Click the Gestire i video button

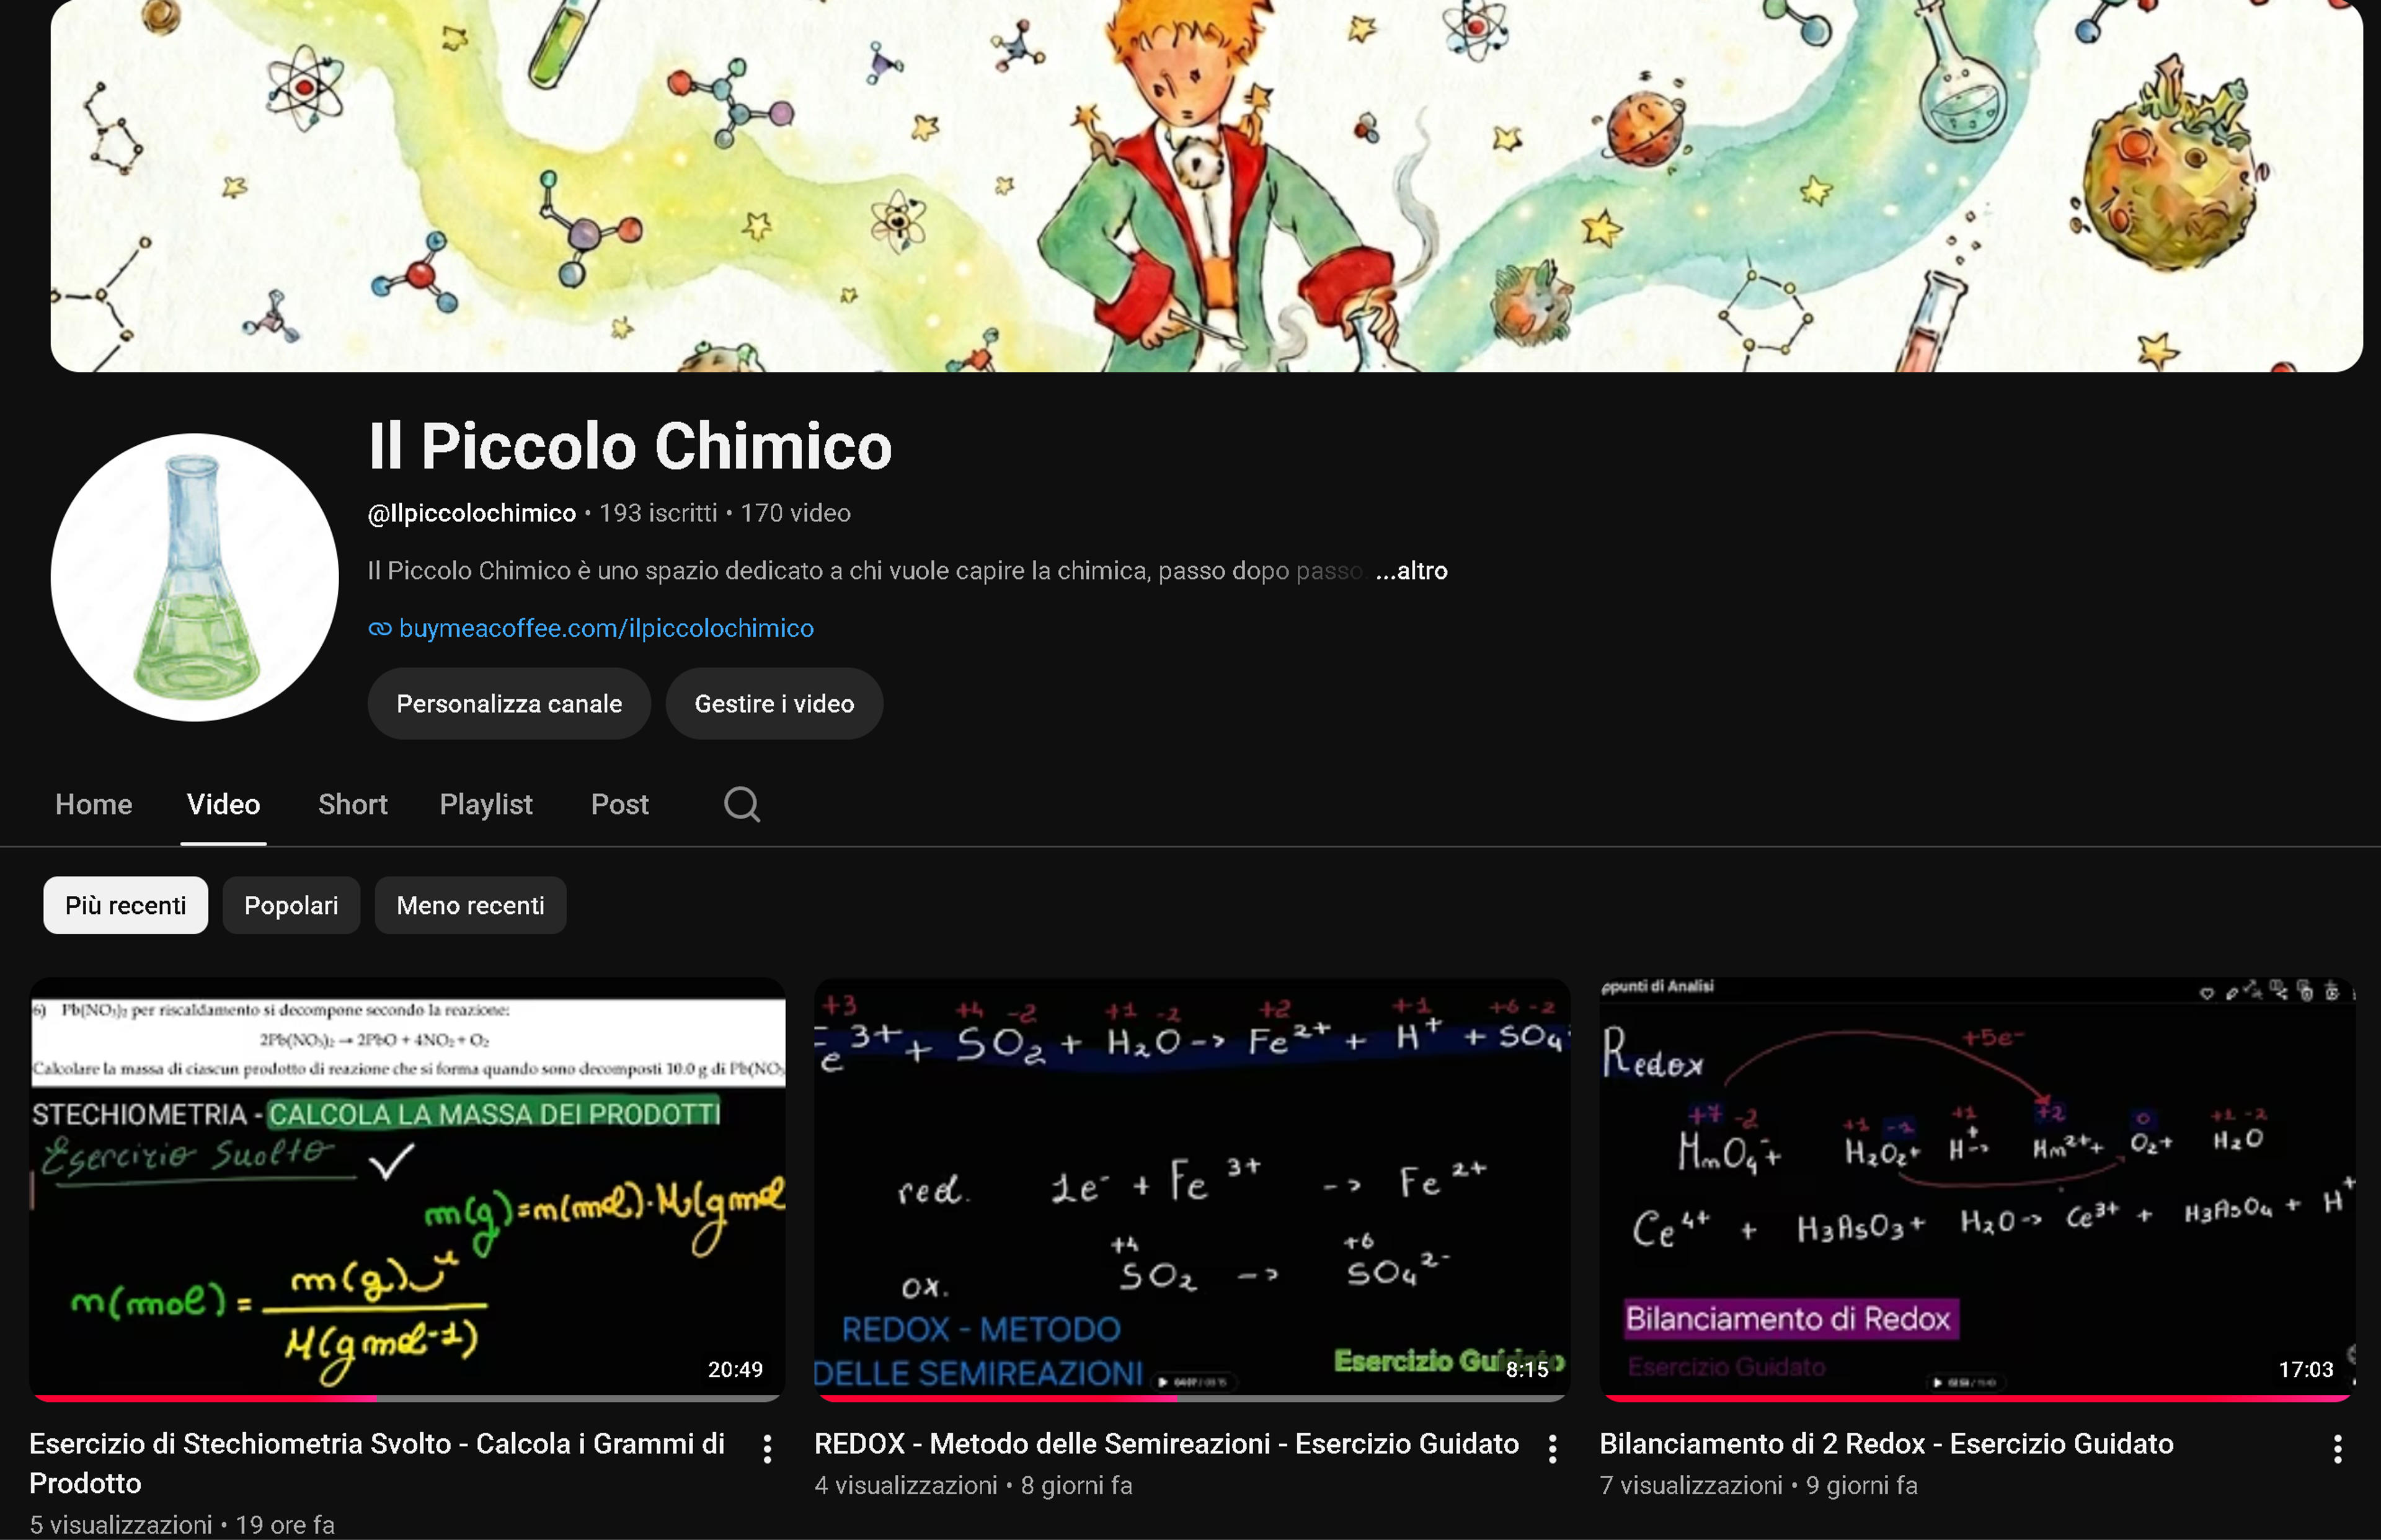pos(774,704)
